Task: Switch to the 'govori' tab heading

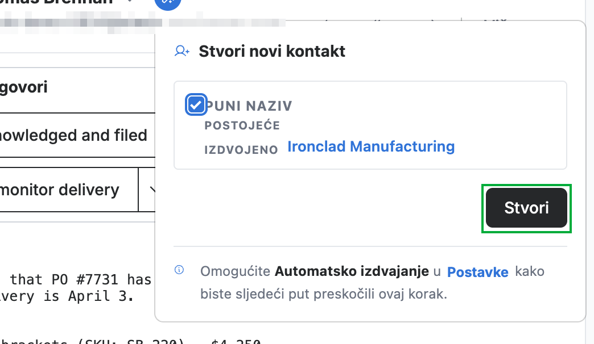Action: (24, 87)
